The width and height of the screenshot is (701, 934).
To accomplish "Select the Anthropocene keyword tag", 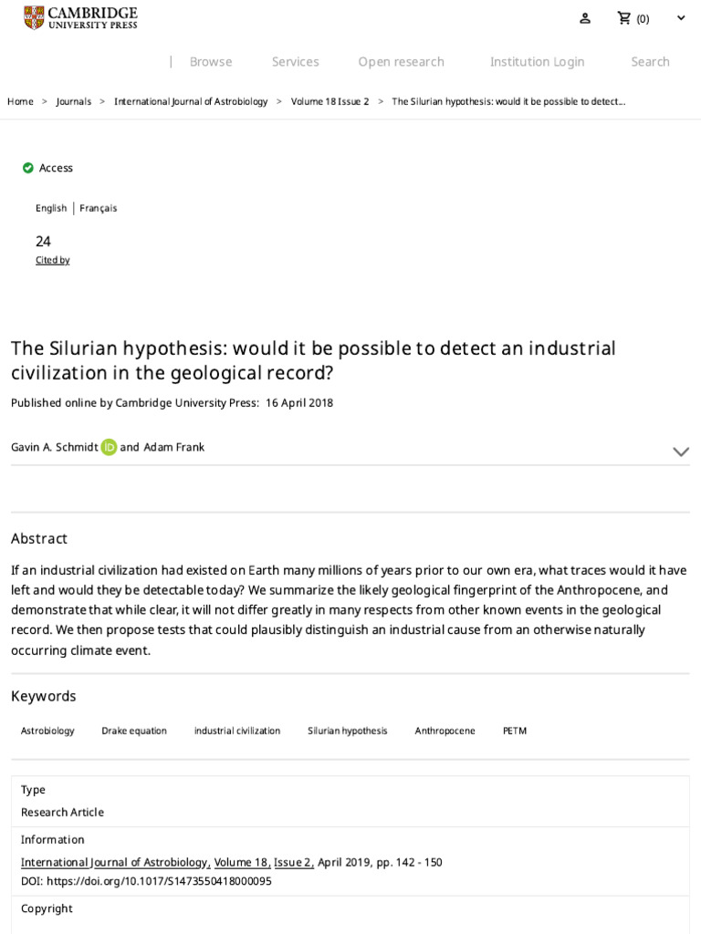I will pos(445,731).
